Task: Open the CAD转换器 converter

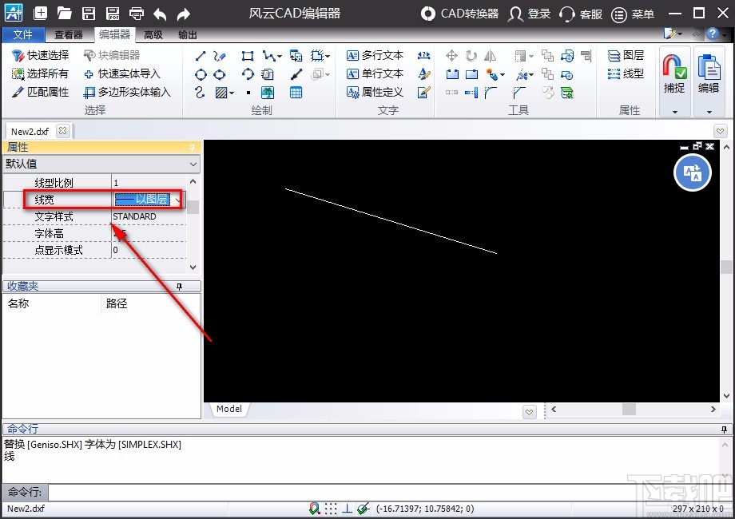Action: [x=459, y=14]
